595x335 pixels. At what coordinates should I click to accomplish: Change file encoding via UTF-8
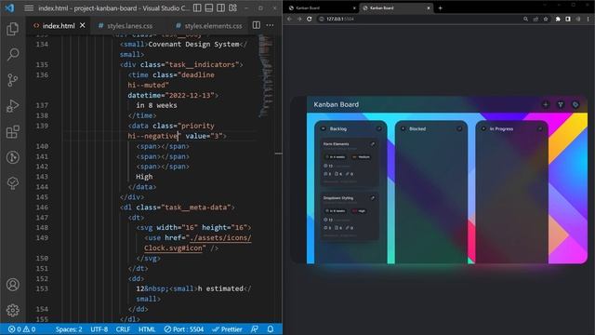coord(99,329)
